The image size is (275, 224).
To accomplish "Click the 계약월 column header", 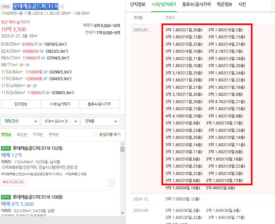I will tap(138, 18).
